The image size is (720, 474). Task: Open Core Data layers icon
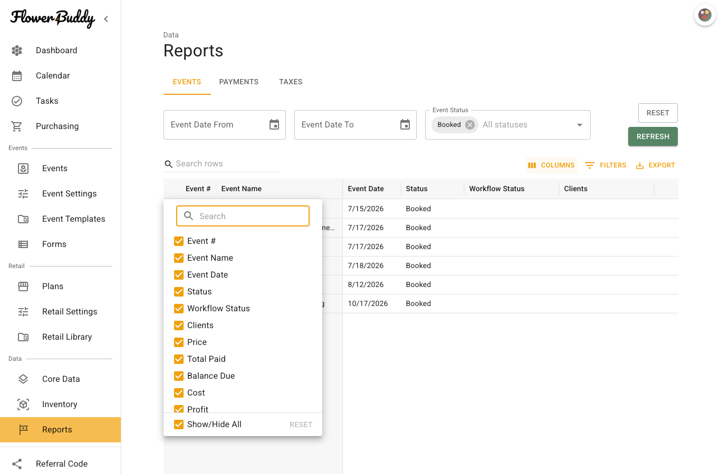[23, 379]
